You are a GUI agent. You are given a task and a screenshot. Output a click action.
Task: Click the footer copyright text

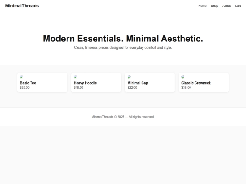click(123, 117)
